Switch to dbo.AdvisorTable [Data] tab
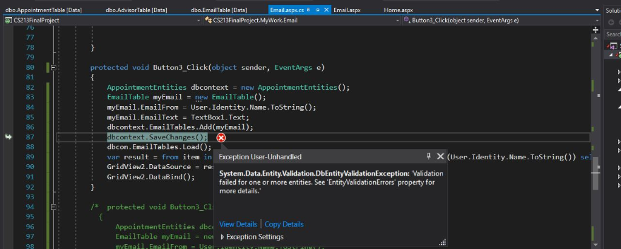 pyautogui.click(x=136, y=10)
